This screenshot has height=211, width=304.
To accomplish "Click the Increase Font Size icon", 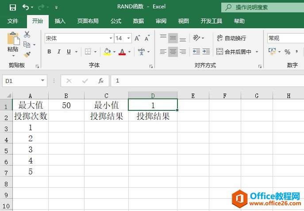I will click(x=138, y=38).
